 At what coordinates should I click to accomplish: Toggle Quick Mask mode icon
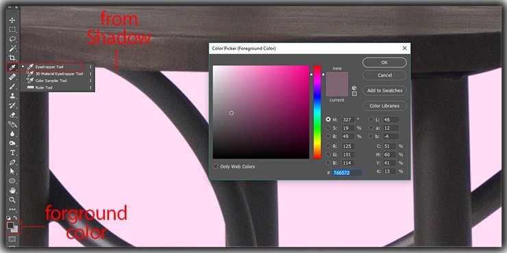click(12, 239)
